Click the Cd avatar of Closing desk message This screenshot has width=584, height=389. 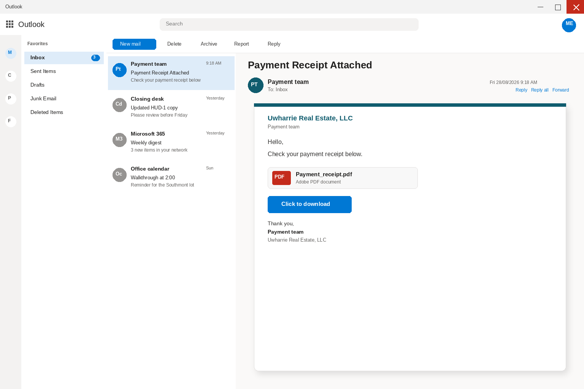(x=119, y=105)
